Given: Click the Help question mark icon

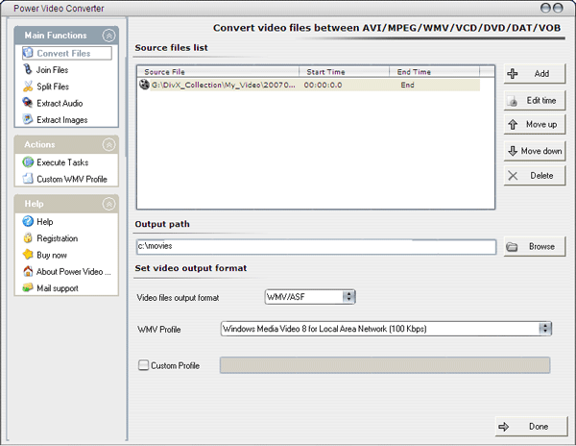Looking at the screenshot, I should (x=28, y=221).
